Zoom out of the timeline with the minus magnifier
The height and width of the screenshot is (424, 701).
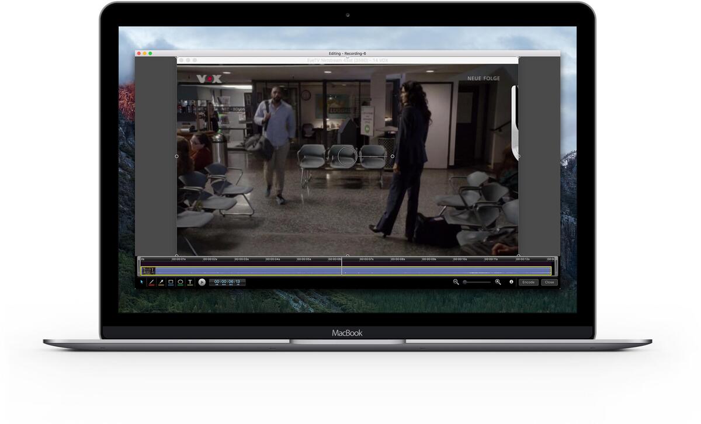[x=456, y=282]
